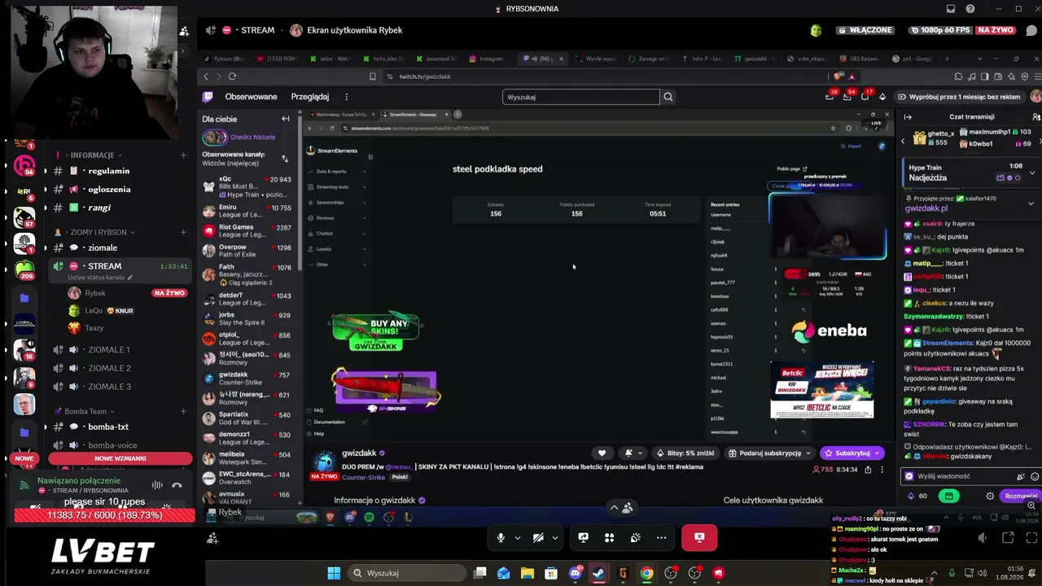Click the Twitch logo home icon

coord(208,97)
